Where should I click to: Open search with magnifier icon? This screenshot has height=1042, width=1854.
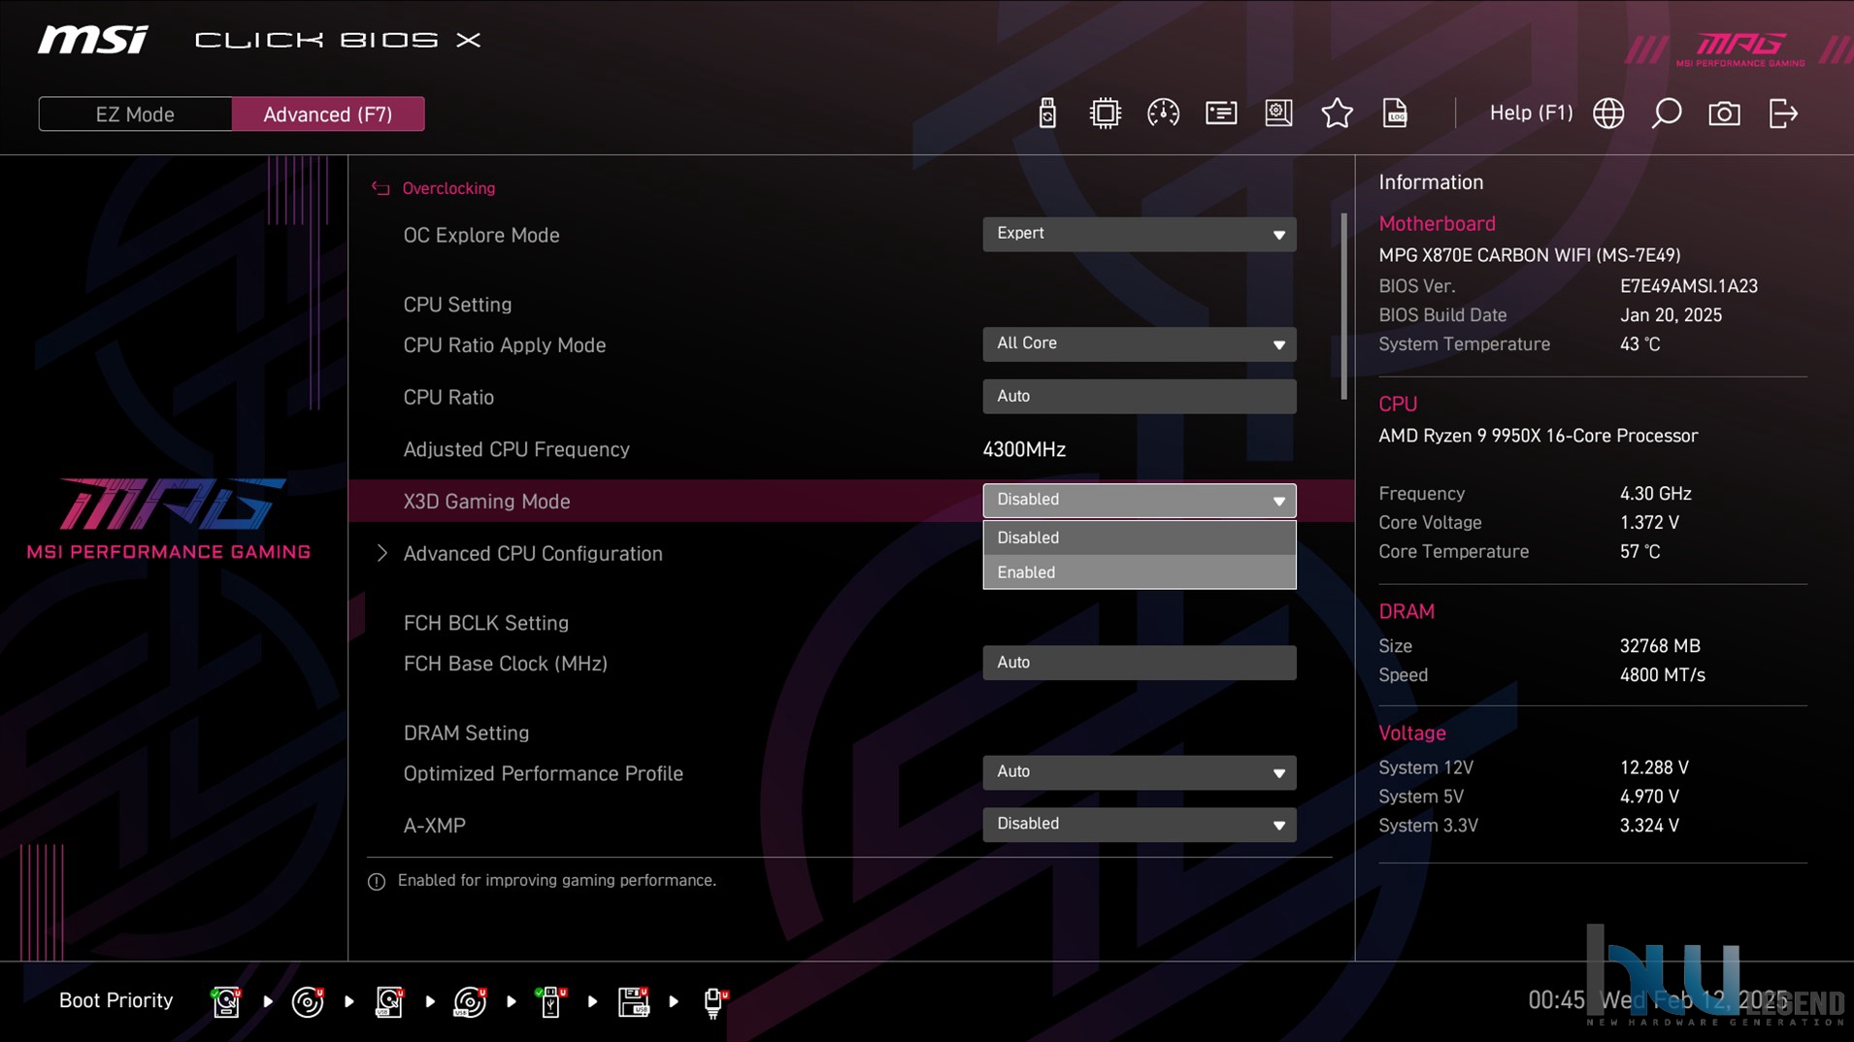[x=1667, y=114]
